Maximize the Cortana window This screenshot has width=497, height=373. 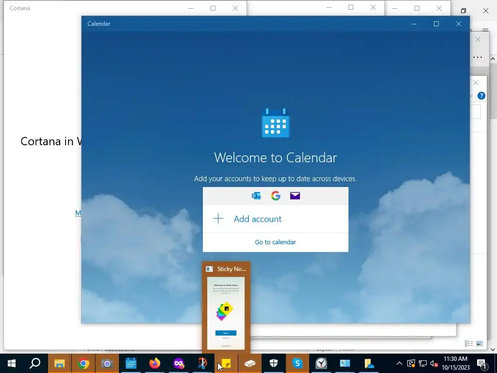213,8
